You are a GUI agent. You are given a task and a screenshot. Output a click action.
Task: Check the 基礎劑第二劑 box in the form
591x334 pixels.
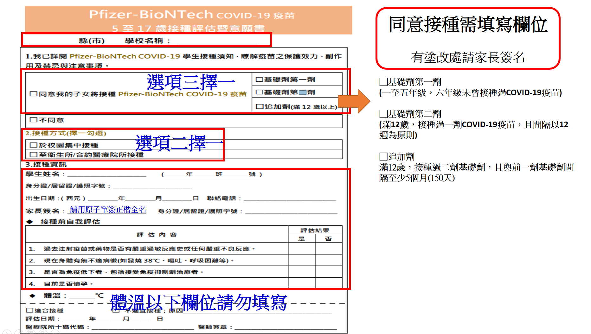pyautogui.click(x=259, y=92)
